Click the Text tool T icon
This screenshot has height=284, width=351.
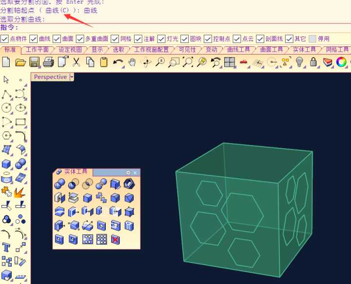(x=6, y=247)
